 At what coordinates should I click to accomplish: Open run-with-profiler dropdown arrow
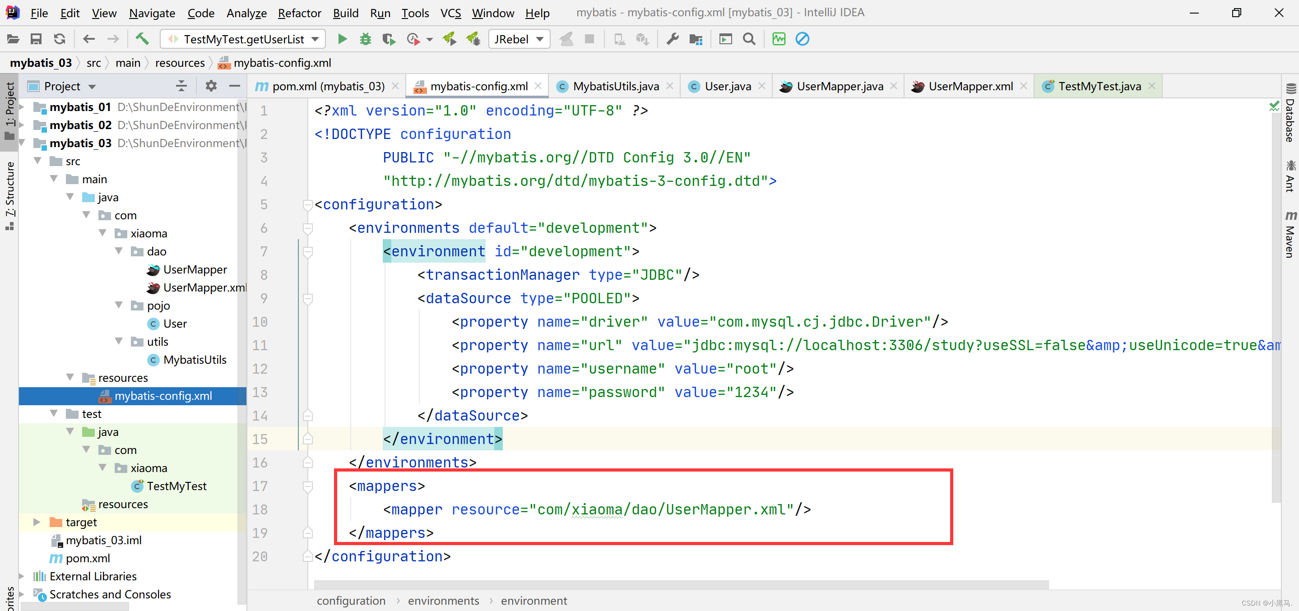pos(430,39)
